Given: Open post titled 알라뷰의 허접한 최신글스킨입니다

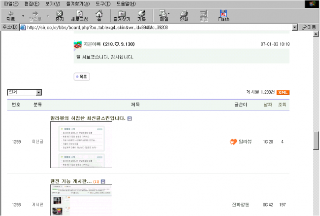Looking at the screenshot, I should click(88, 118).
